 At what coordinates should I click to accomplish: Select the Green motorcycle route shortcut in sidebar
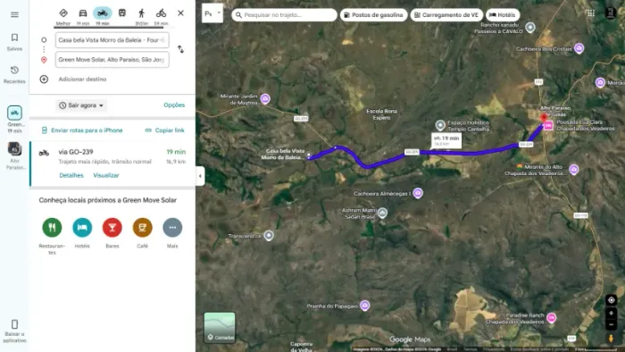click(14, 113)
